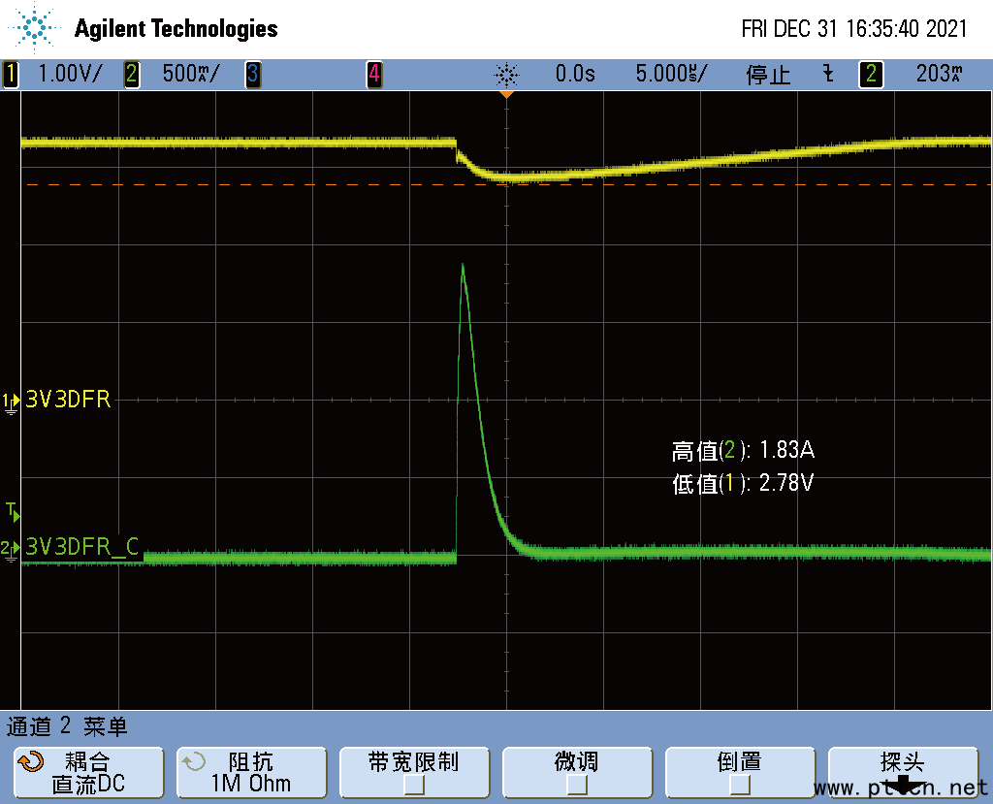This screenshot has height=804, width=993.
Task: Toggle the 带宽限制 bandwidth limit checkbox
Action: 414,784
